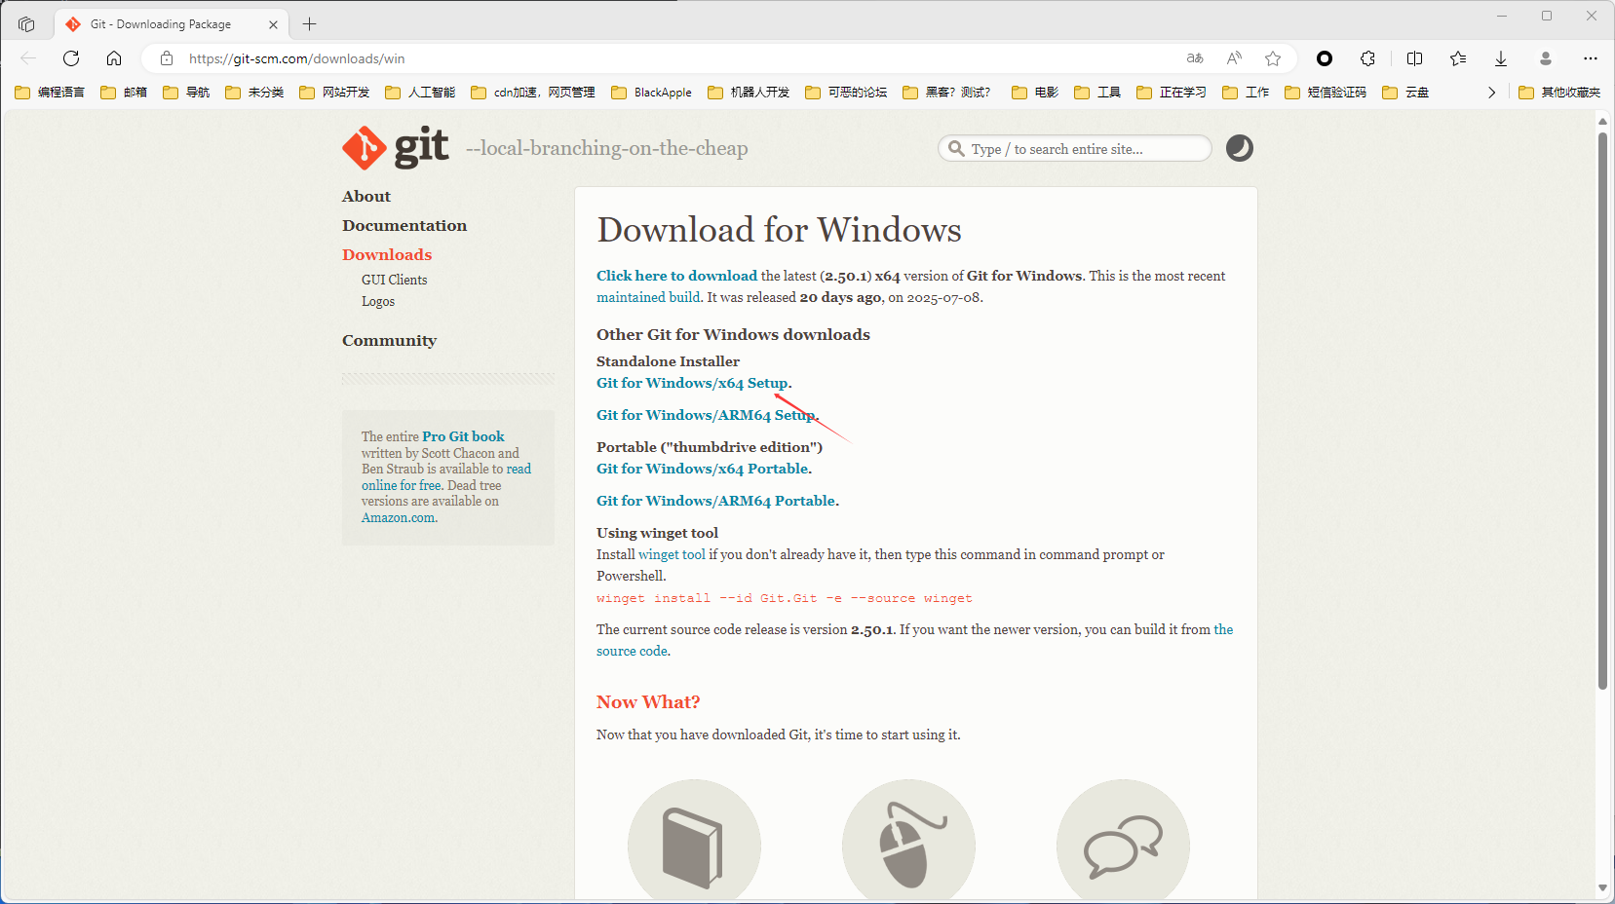Toggle split screen icon
1615x904 pixels.
click(x=1415, y=58)
